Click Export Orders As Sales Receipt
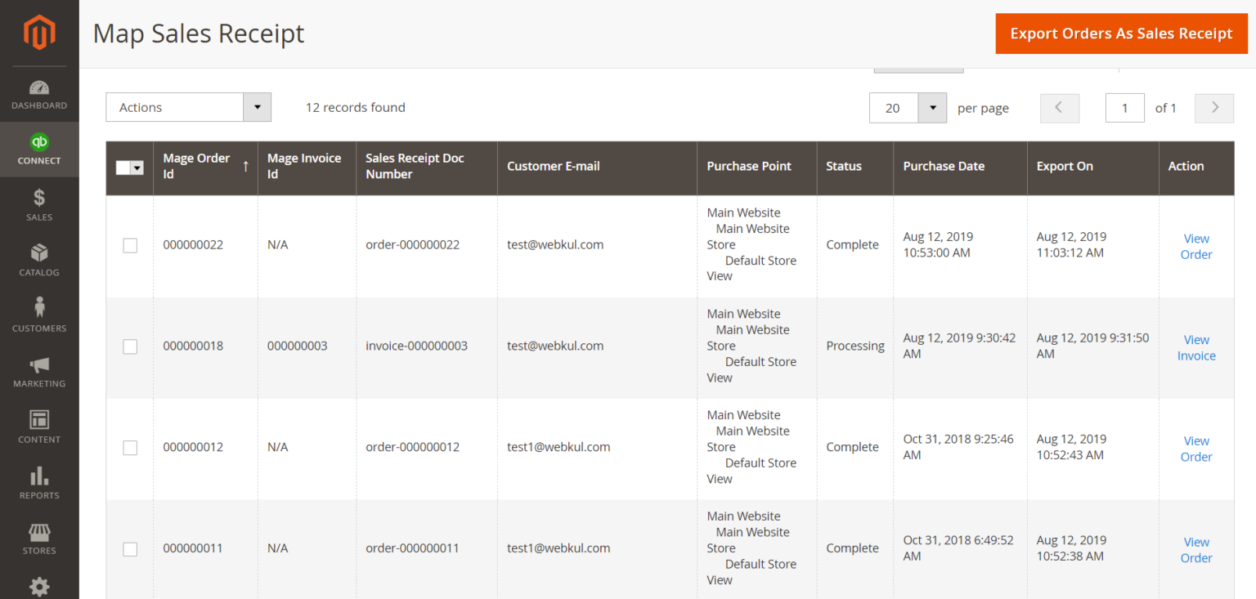This screenshot has height=599, width=1256. pyautogui.click(x=1121, y=34)
